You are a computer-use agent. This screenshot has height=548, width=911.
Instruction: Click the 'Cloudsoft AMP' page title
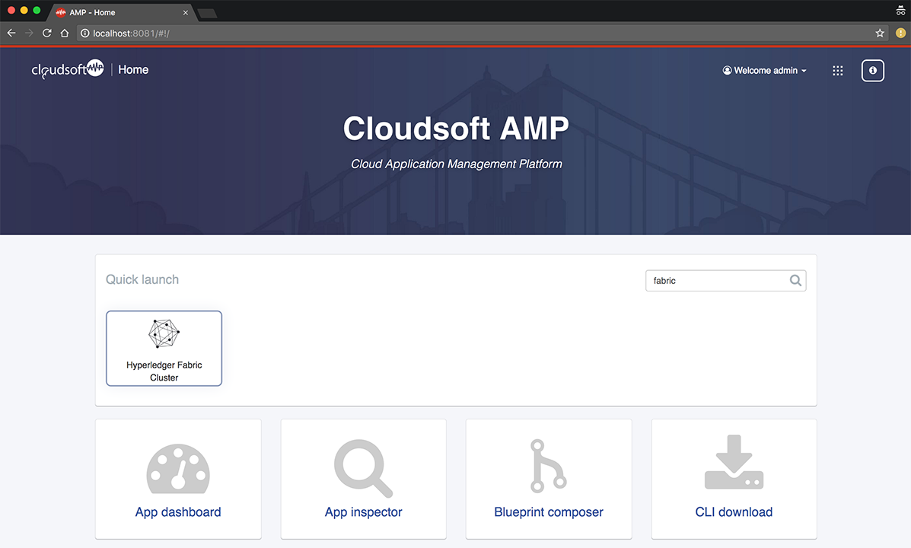click(456, 128)
